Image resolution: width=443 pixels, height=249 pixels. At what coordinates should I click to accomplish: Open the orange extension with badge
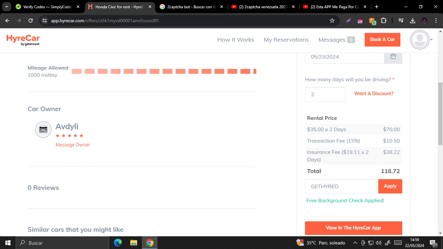click(372, 21)
